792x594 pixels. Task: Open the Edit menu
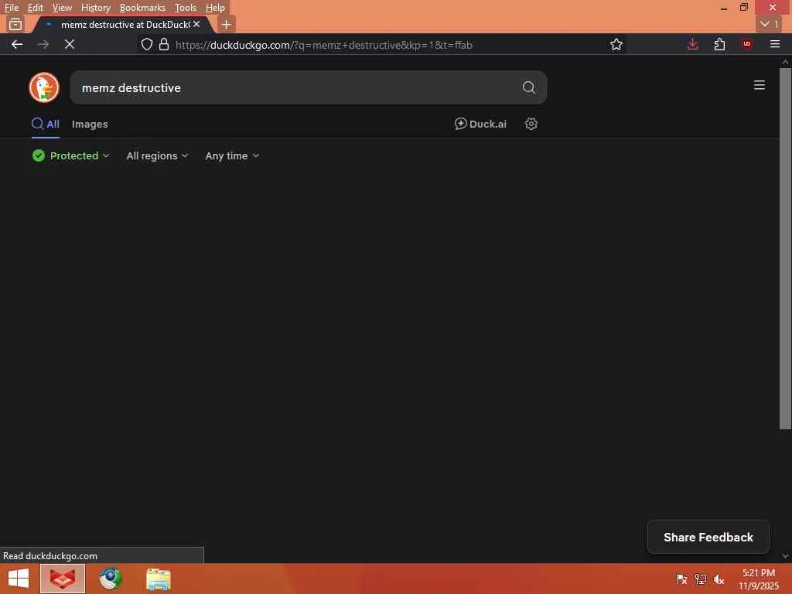(x=35, y=8)
